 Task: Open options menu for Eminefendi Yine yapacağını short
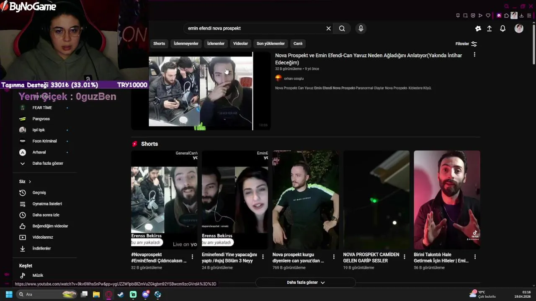tap(263, 257)
